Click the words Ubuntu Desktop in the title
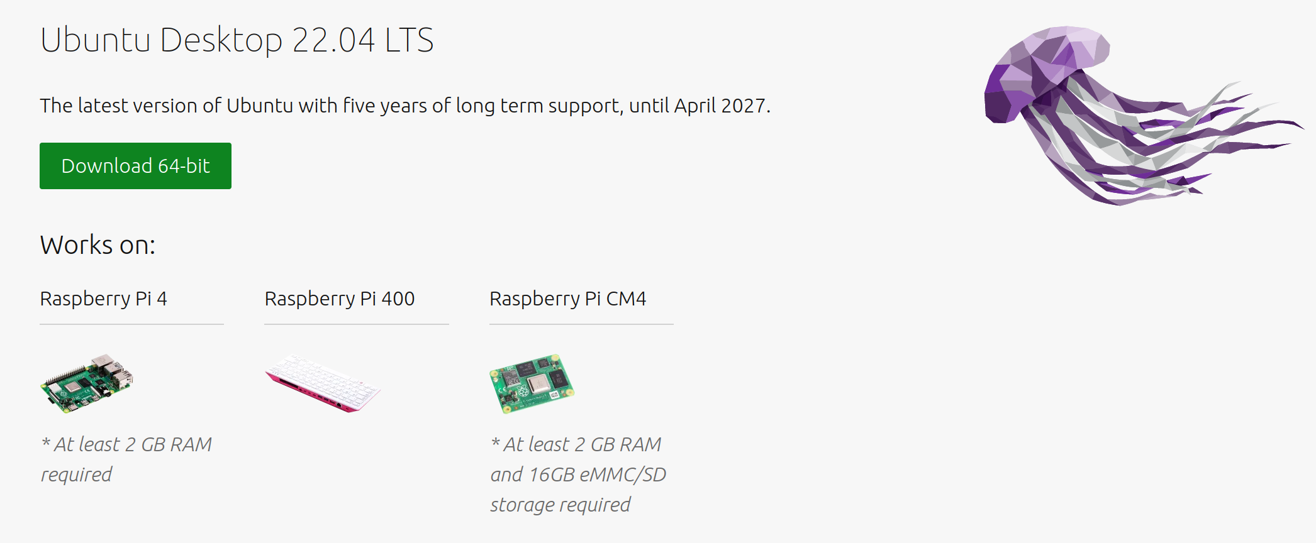This screenshot has height=543, width=1316. (x=162, y=41)
